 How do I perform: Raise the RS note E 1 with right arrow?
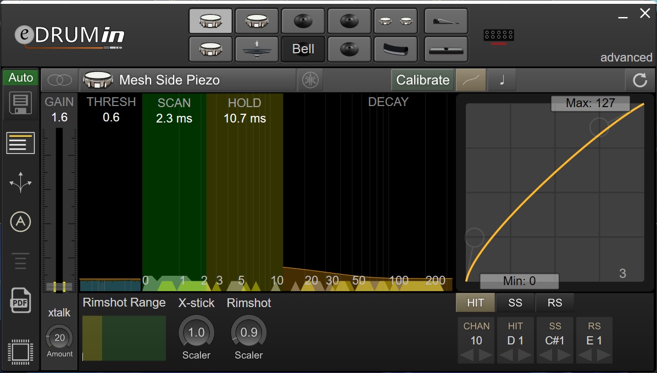point(603,355)
